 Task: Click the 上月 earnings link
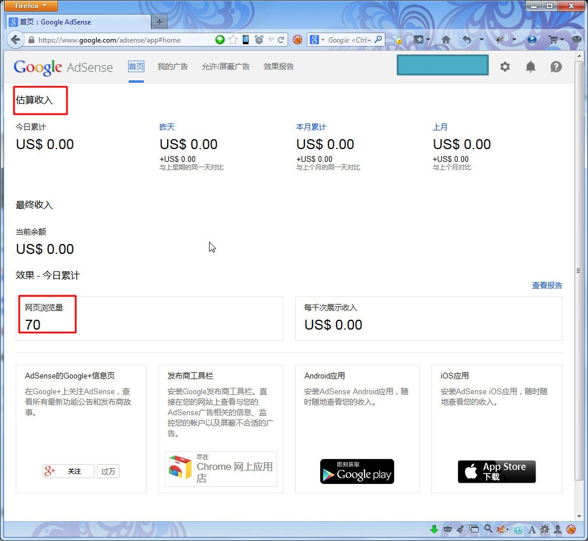coord(440,127)
